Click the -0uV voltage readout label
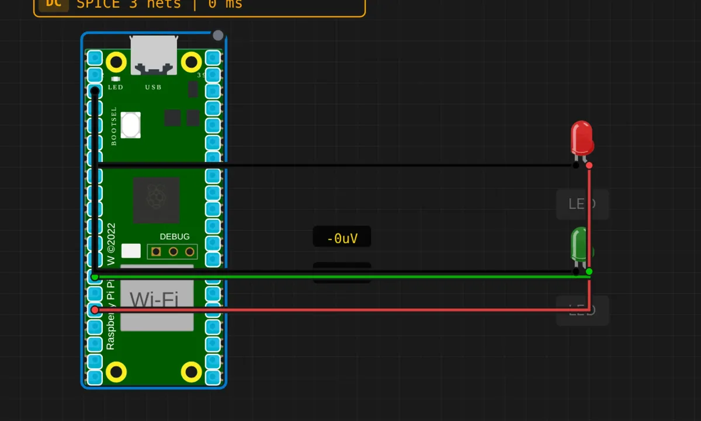701x421 pixels. point(342,238)
